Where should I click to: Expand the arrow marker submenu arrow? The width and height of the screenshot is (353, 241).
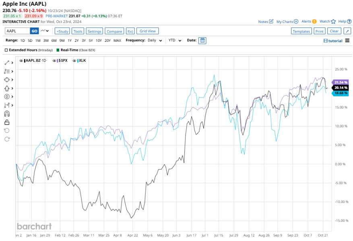pyautogui.click(x=12, y=88)
